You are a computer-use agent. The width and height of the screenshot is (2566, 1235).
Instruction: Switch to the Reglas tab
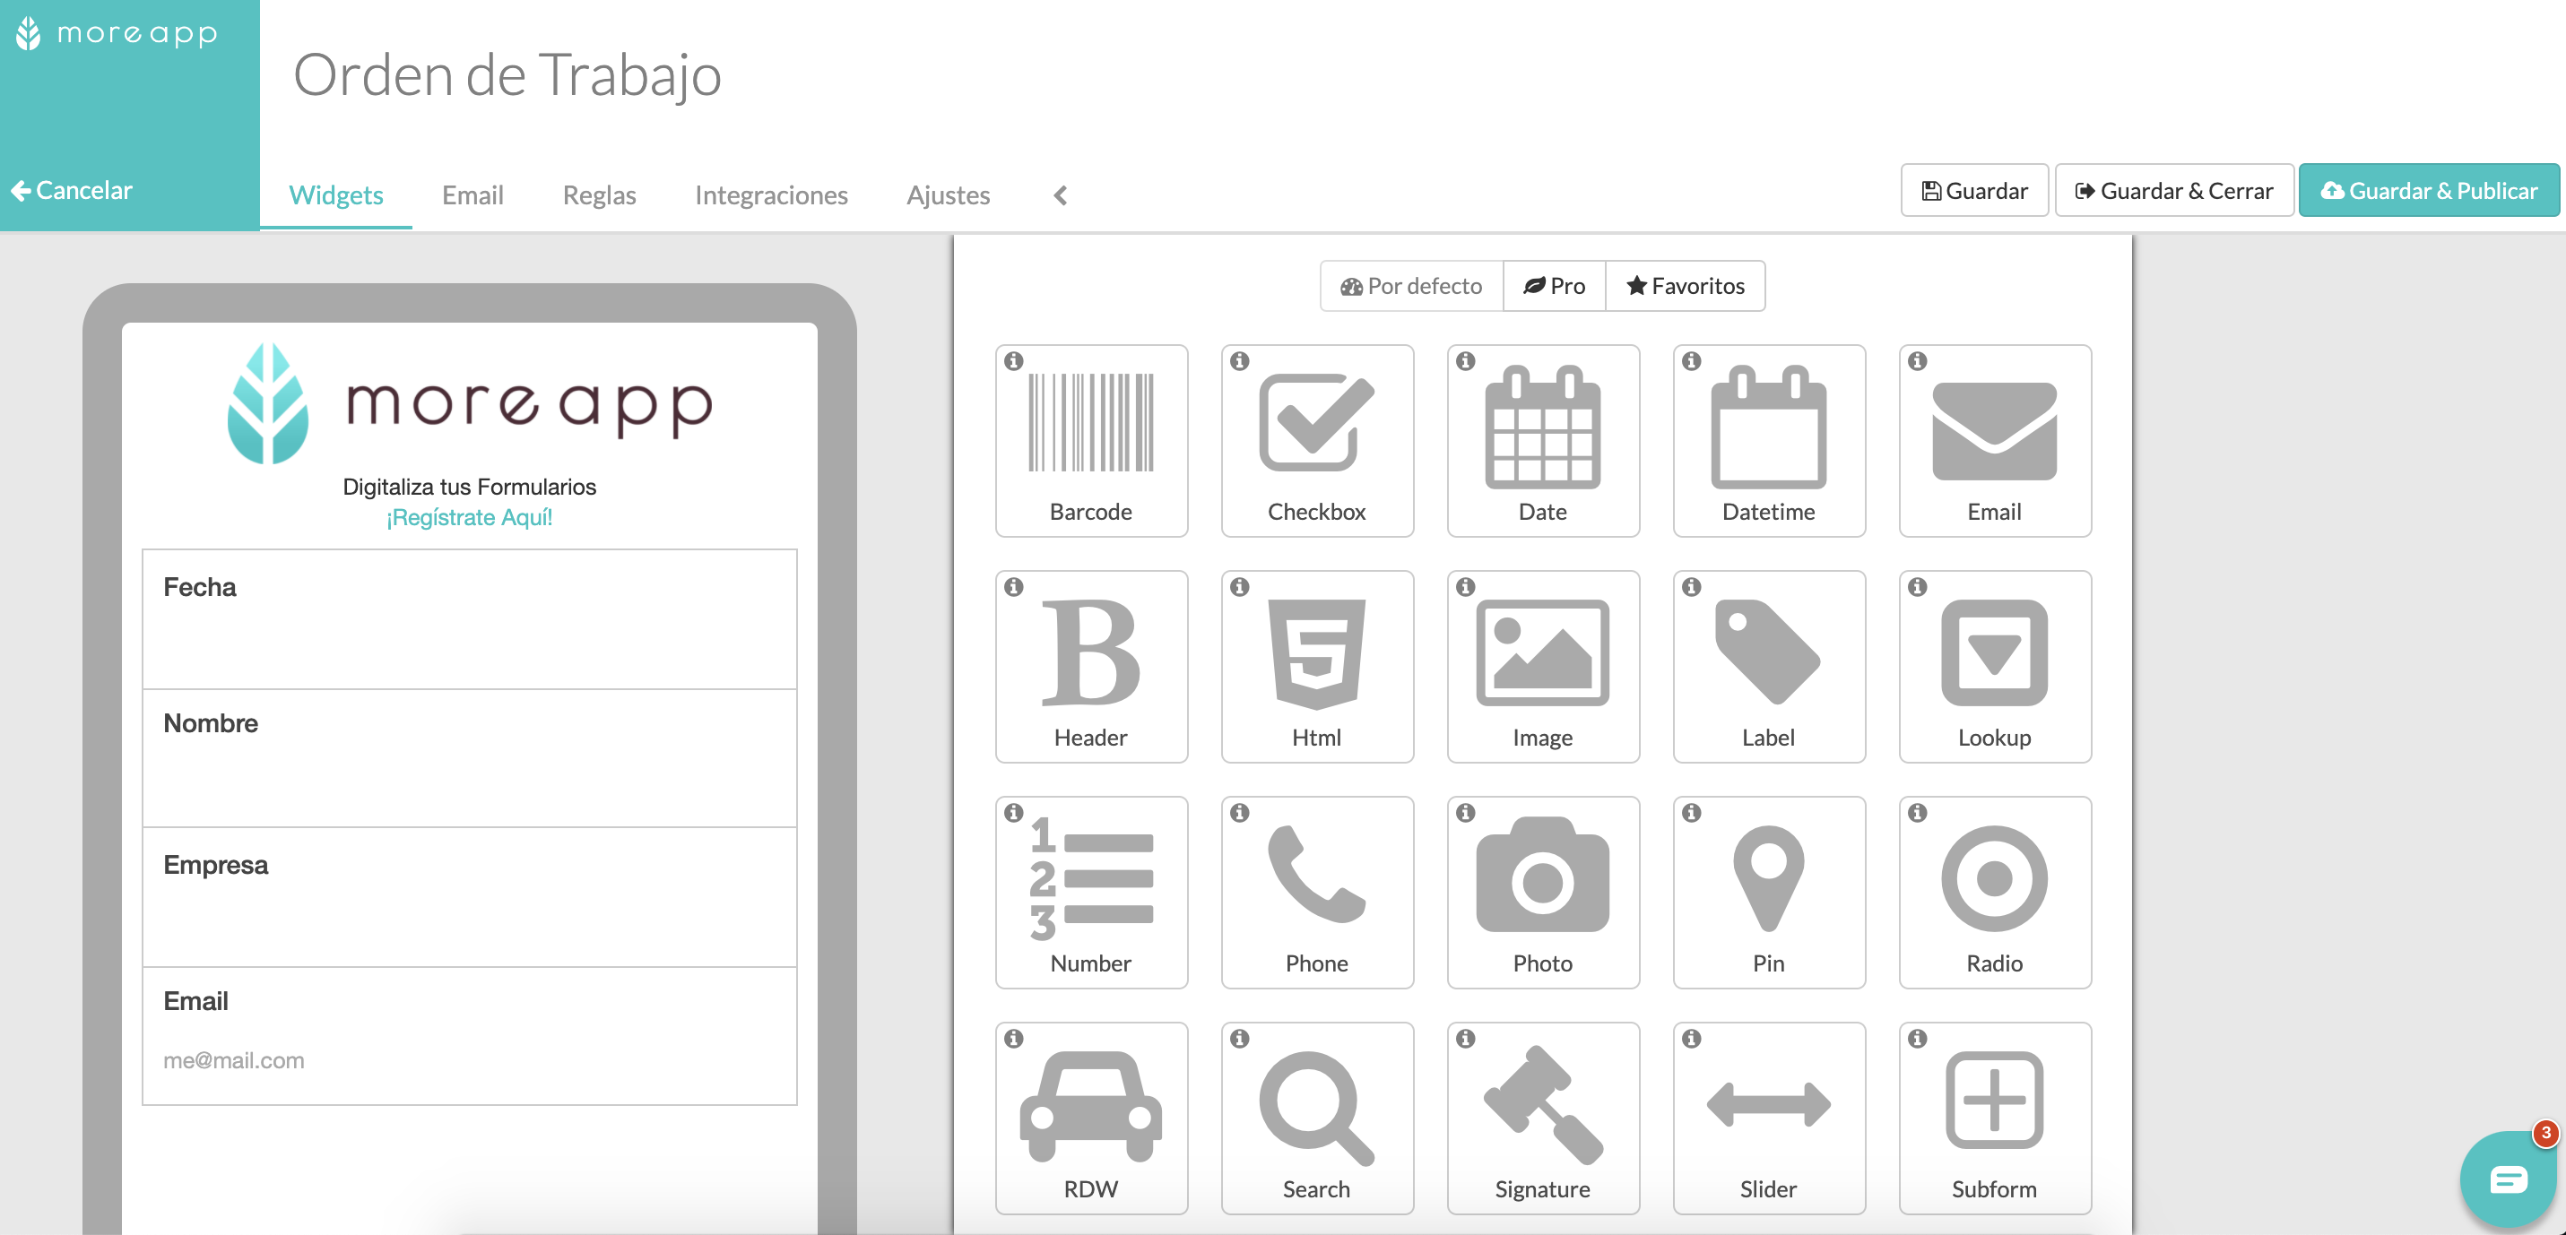point(597,193)
